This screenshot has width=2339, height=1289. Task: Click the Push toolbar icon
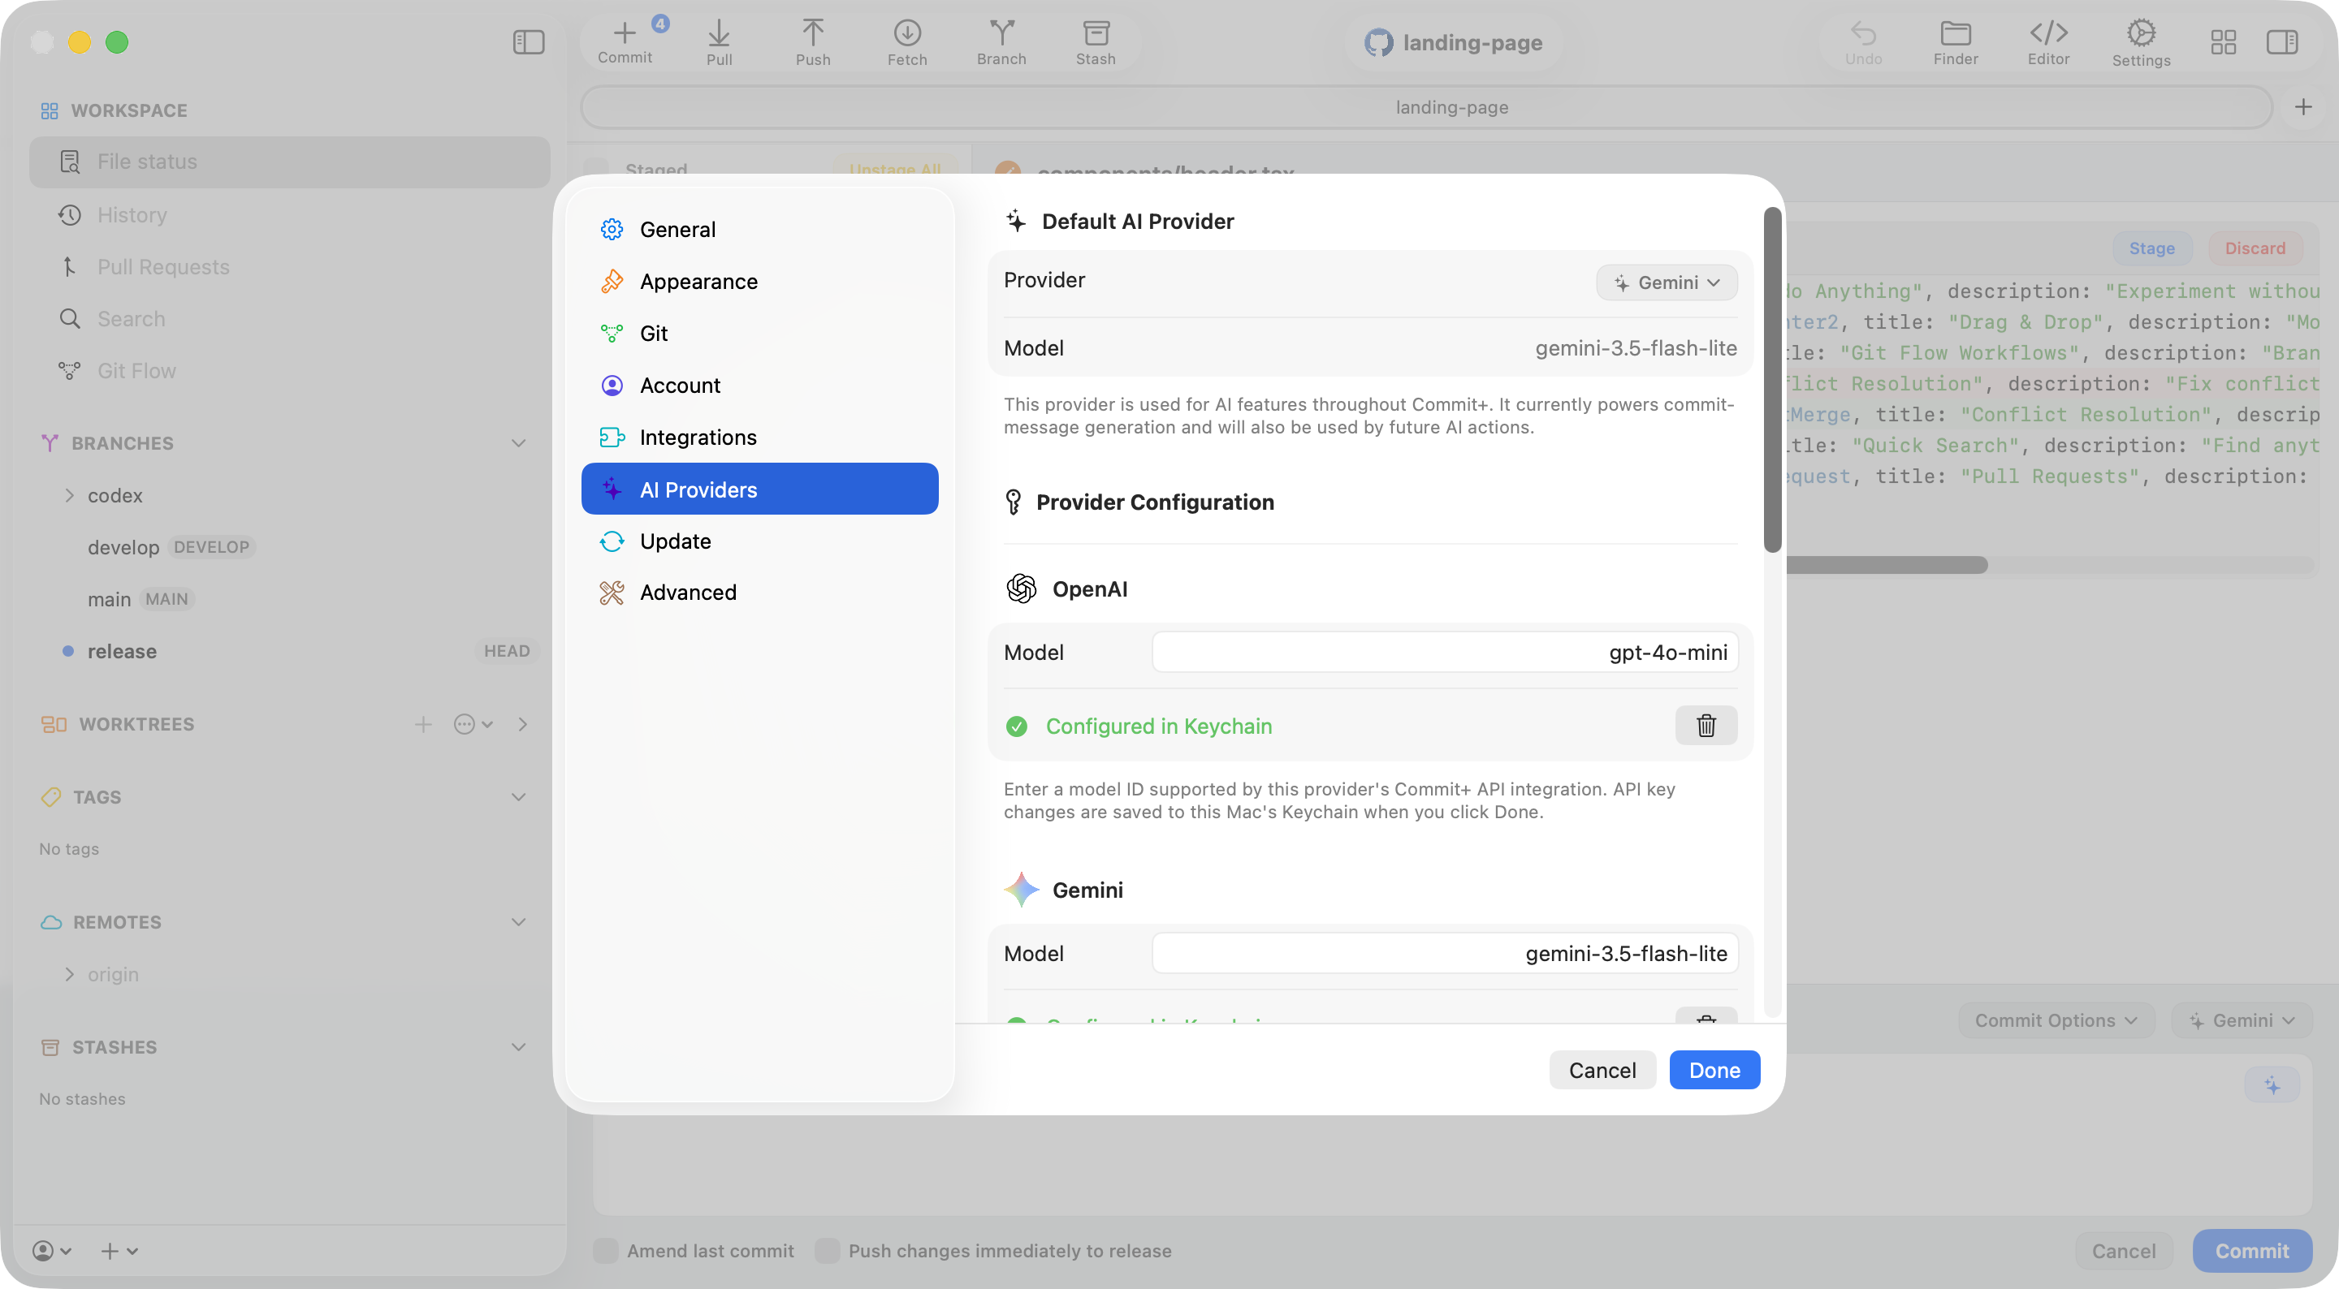[813, 41]
